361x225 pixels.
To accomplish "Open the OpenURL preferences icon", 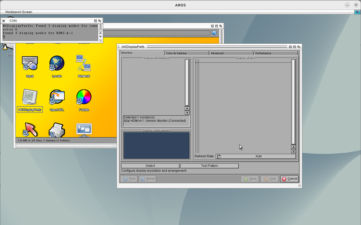I will pos(57,97).
